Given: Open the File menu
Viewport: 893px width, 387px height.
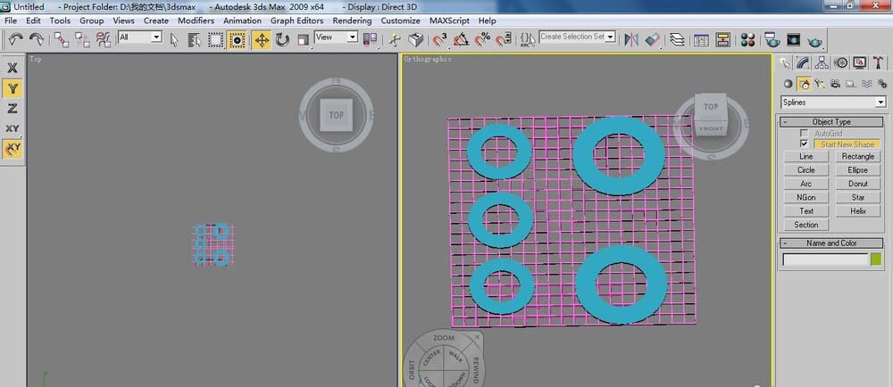Looking at the screenshot, I should pos(10,21).
